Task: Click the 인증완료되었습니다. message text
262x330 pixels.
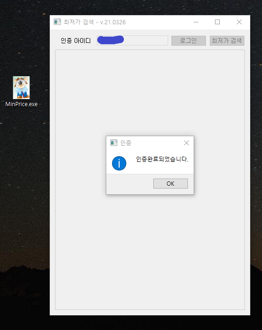Action: [x=162, y=159]
